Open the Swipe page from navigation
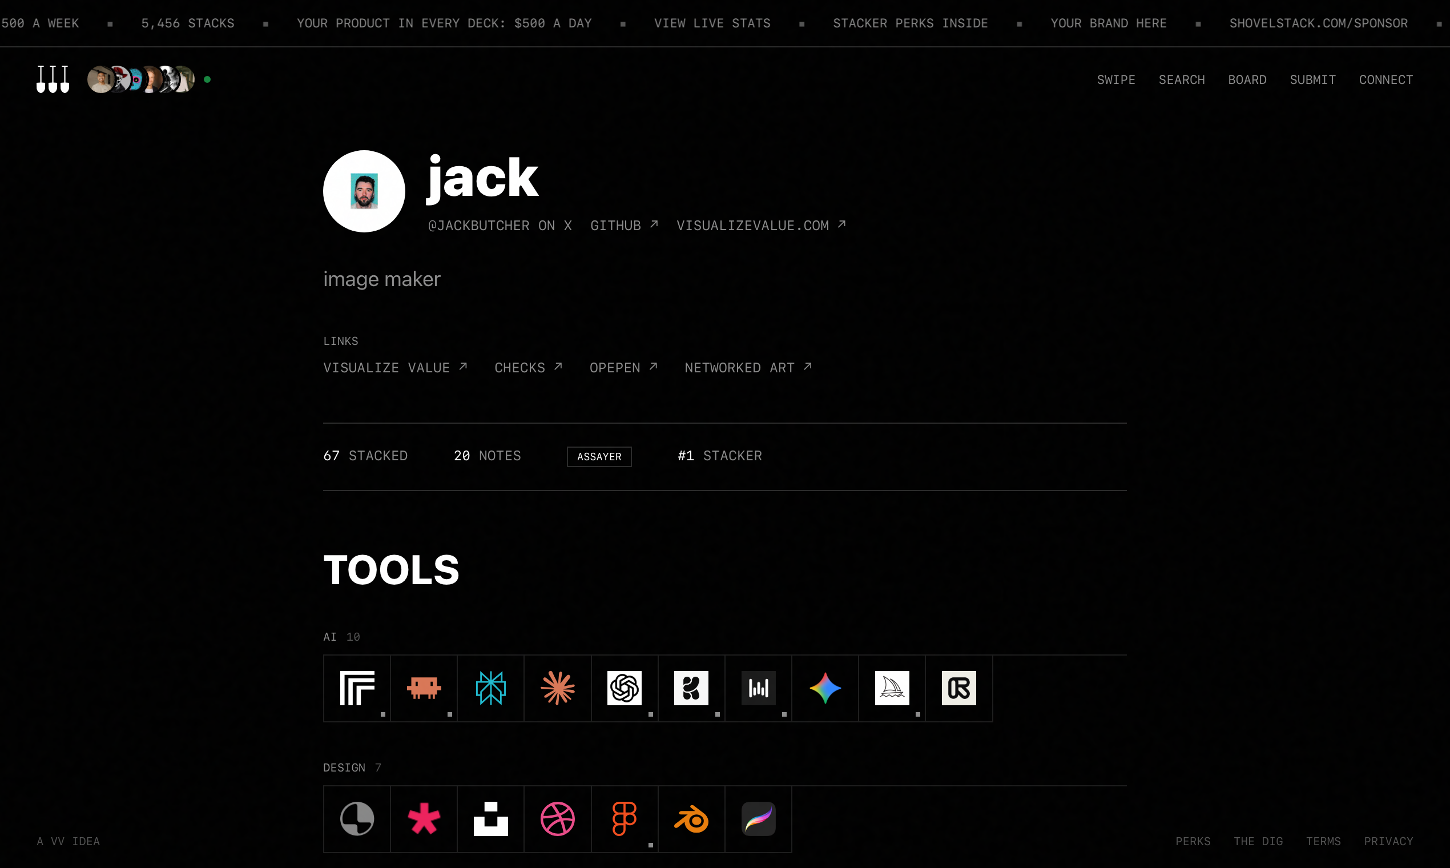This screenshot has width=1450, height=868. click(1115, 79)
